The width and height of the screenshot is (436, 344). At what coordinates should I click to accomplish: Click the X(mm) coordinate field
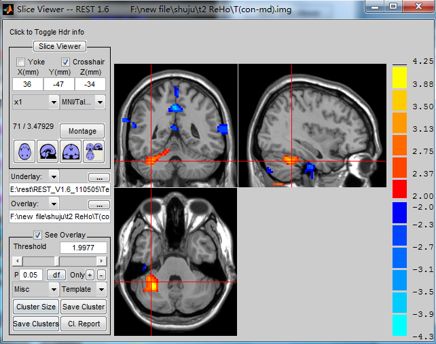point(28,84)
